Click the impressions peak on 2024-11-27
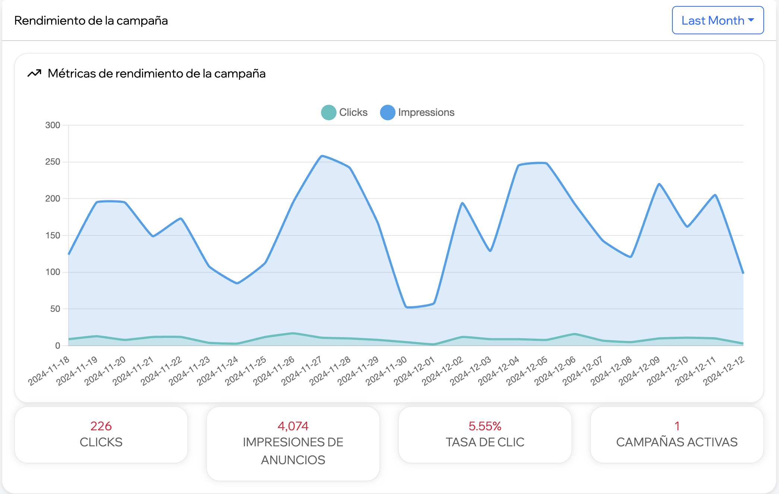The height and width of the screenshot is (494, 779). (322, 156)
